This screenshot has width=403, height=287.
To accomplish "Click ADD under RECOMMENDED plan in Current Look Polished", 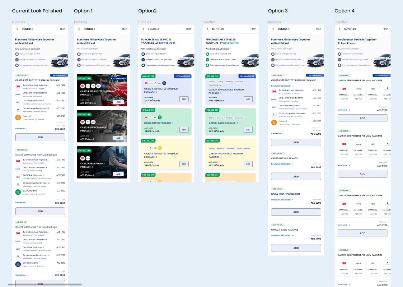I will [40, 211].
